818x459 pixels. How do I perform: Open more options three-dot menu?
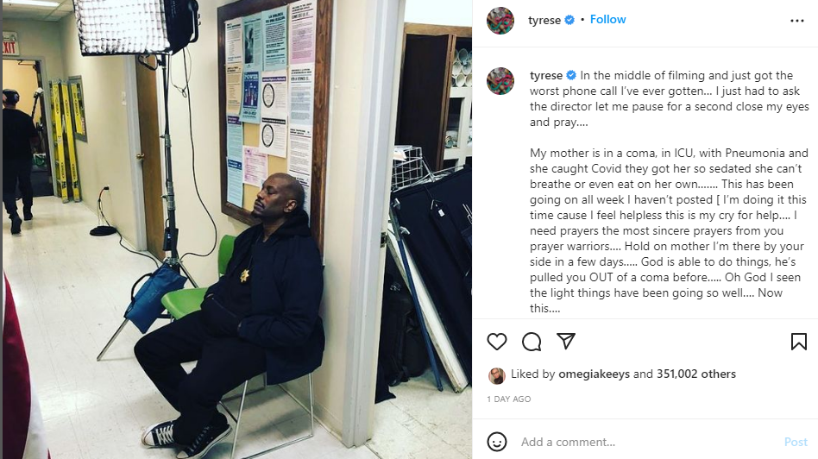(x=797, y=21)
